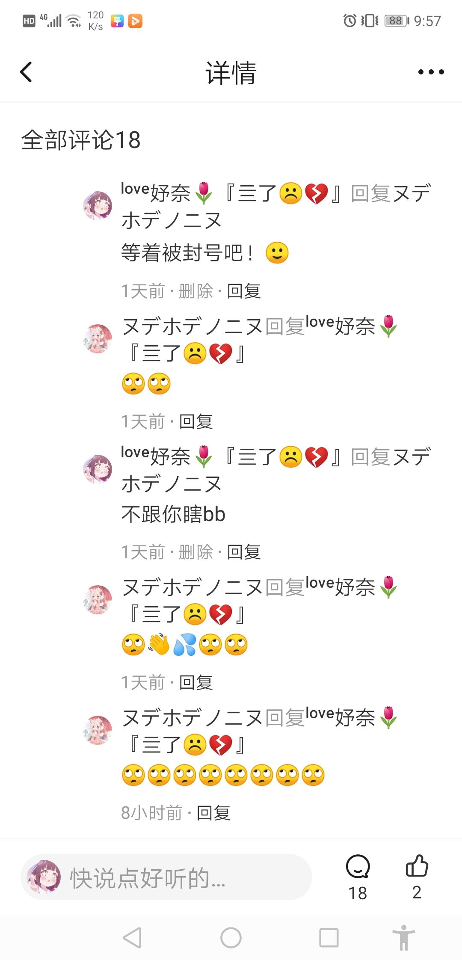Viewport: 462px width, 960px height.
Task: Reply to the comment 等着被封号吧
Action: (244, 291)
